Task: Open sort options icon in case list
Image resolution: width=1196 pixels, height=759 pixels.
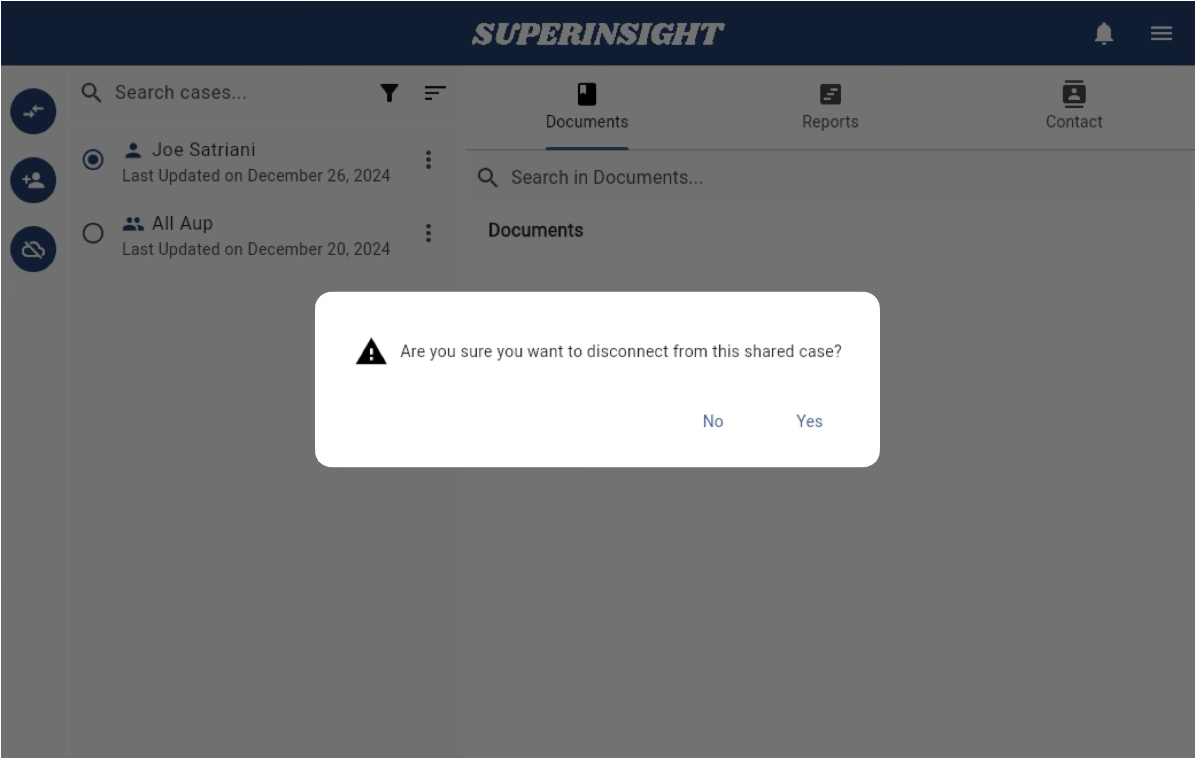Action: 435,92
